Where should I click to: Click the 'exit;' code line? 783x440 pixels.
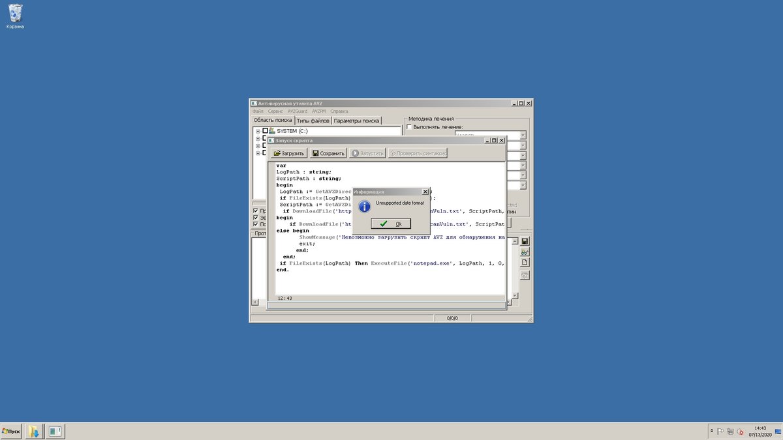(307, 244)
